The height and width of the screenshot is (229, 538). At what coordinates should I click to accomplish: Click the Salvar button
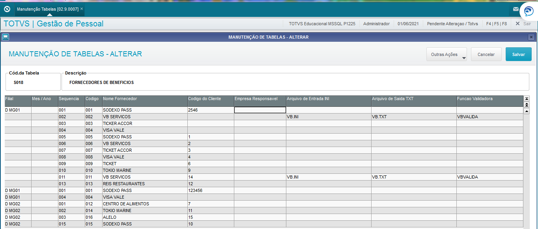click(x=518, y=54)
